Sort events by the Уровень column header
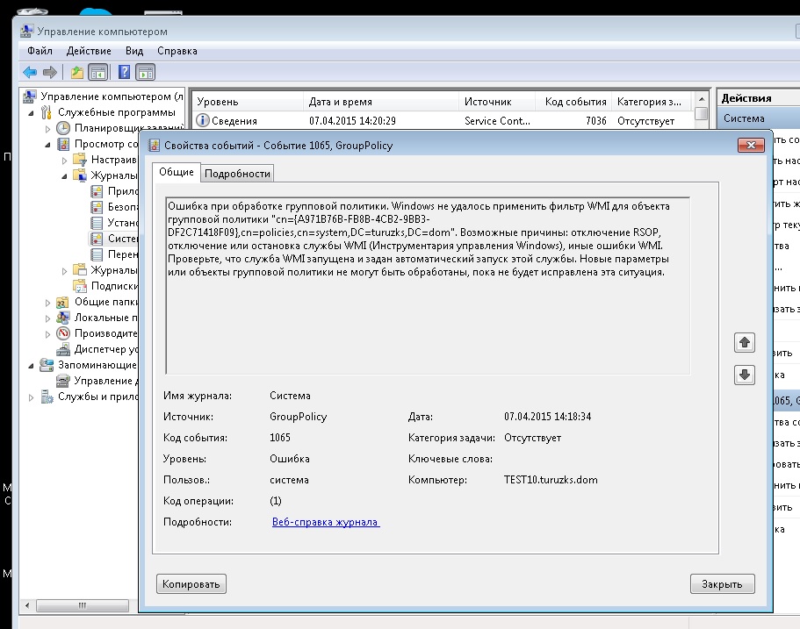 [x=248, y=102]
